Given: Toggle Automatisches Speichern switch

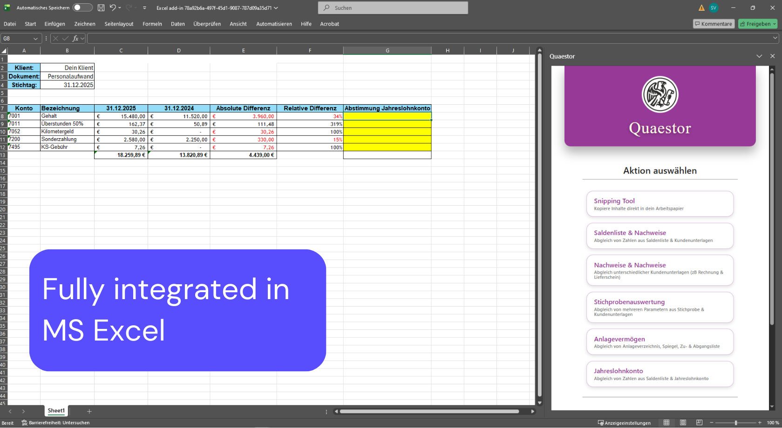Looking at the screenshot, I should [x=82, y=7].
